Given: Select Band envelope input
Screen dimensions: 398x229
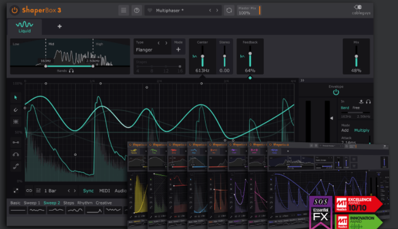Looking at the screenshot, I should [x=345, y=108].
